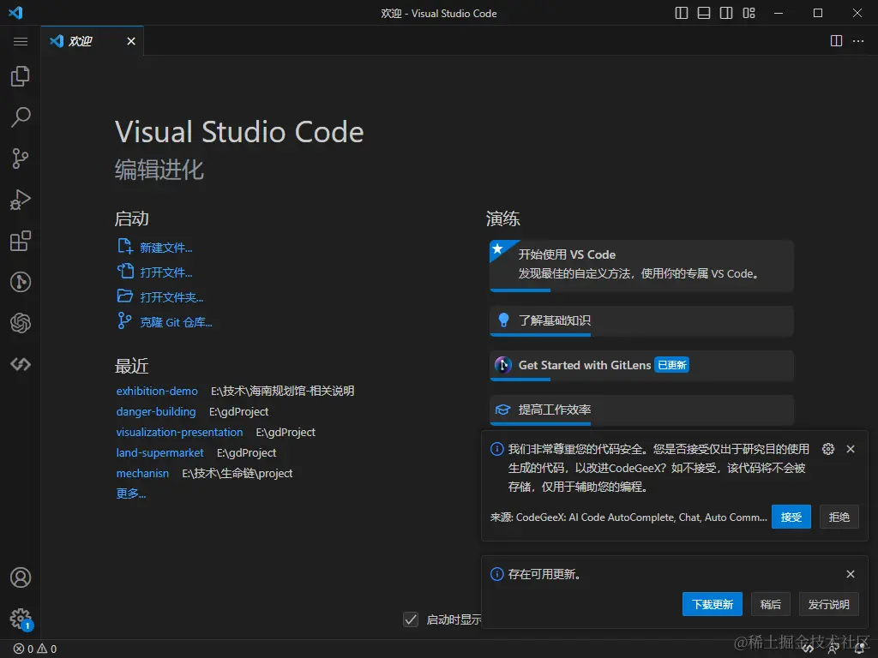Image resolution: width=878 pixels, height=658 pixels.
Task: Click the VS Code logo in title bar
Action: 15,12
